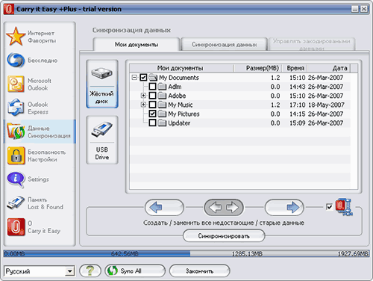Click the right arrow sync direction button
373x281 pixels.
tap(284, 207)
